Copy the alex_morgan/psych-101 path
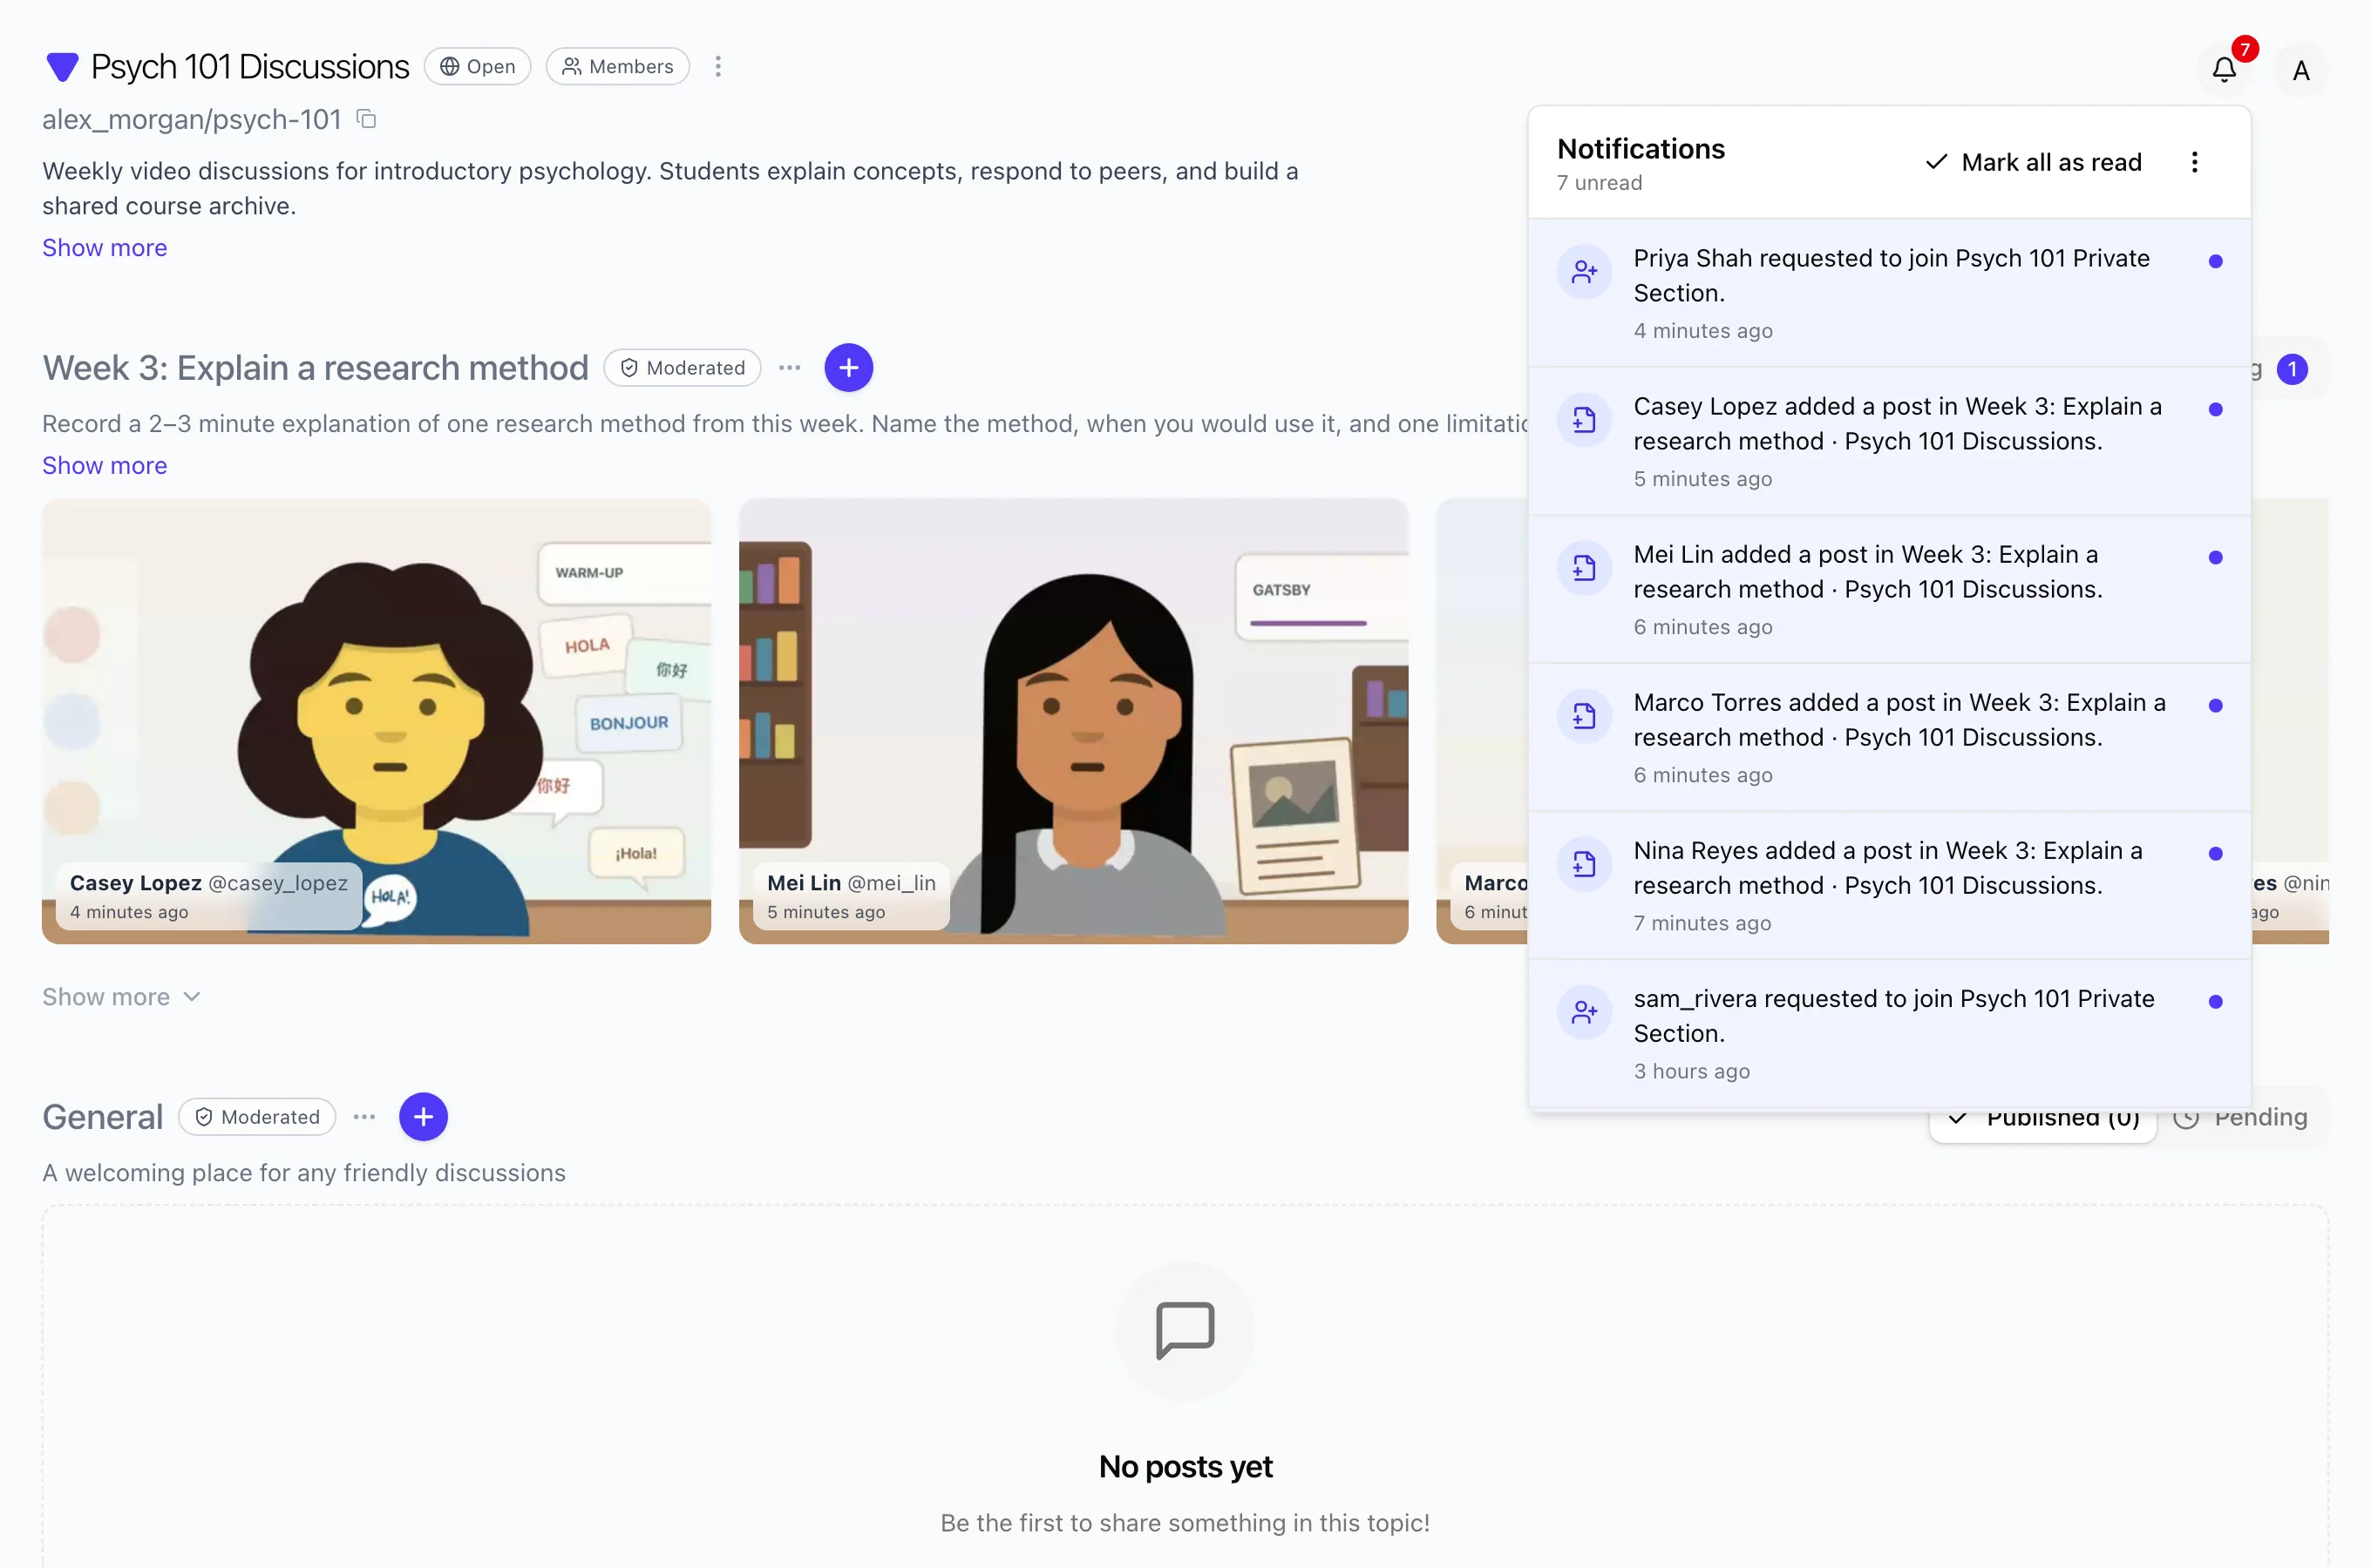 pos(367,119)
